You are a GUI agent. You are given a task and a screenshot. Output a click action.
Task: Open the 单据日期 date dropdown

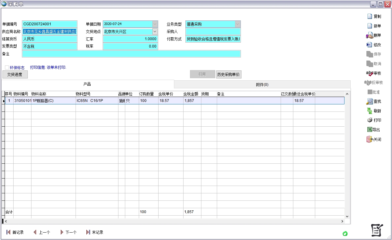point(155,24)
